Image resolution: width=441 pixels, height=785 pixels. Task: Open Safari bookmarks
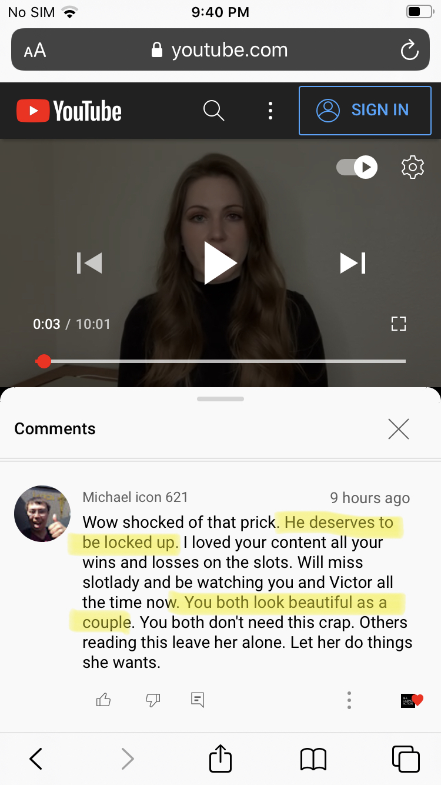(313, 759)
